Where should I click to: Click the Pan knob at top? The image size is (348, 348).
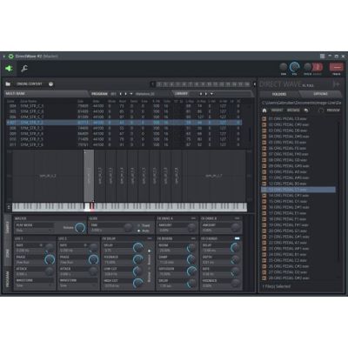click(284, 68)
